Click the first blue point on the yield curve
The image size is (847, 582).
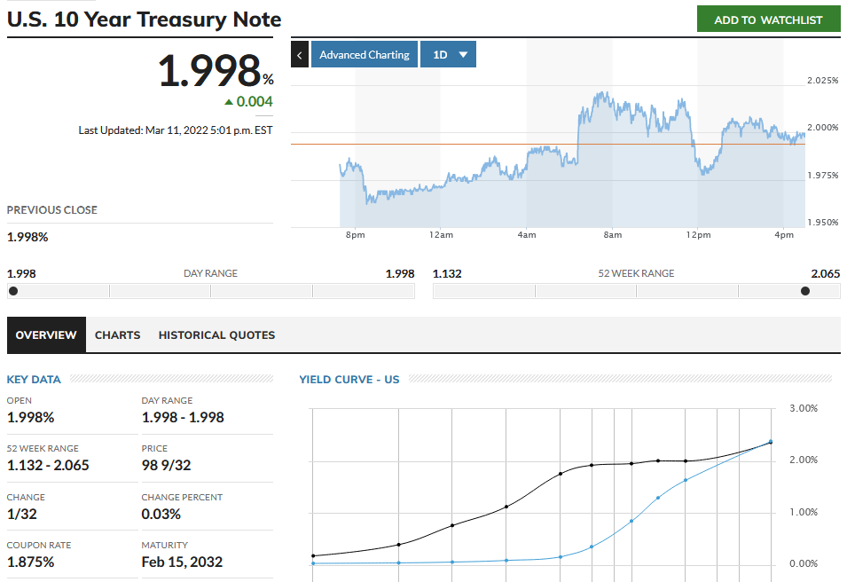point(313,563)
